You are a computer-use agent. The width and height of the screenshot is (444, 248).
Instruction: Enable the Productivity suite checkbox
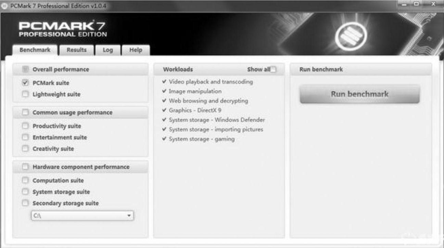click(25, 126)
